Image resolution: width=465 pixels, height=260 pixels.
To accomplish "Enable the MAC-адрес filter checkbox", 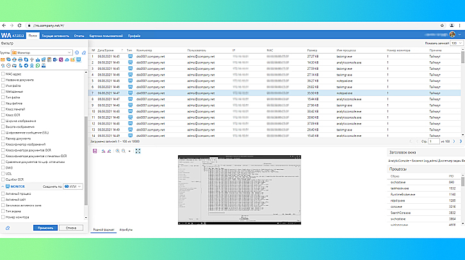I will click(x=3, y=75).
